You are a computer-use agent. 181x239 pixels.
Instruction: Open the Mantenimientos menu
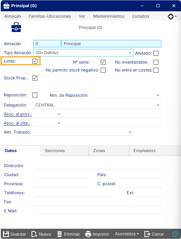pos(109,16)
